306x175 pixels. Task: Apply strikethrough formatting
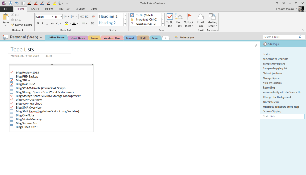pos(52,23)
